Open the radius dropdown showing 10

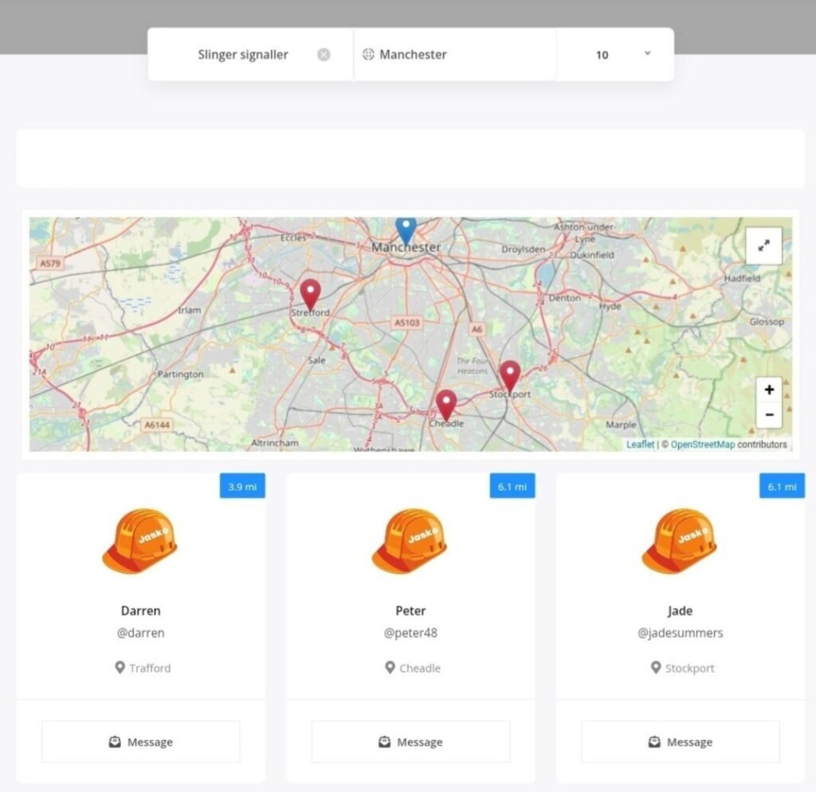[623, 55]
